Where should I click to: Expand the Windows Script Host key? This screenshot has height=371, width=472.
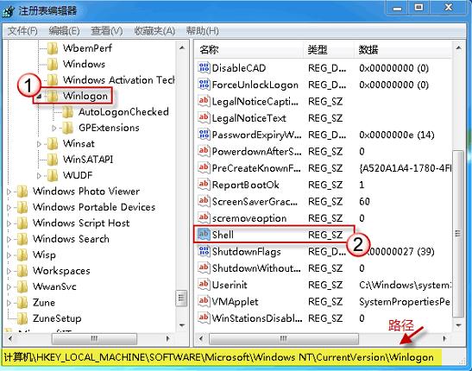pyautogui.click(x=9, y=223)
